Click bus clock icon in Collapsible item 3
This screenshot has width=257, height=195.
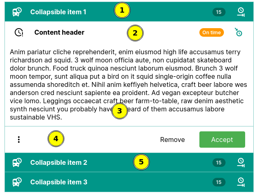17,182
